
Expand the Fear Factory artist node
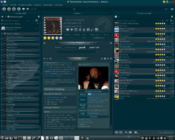pyautogui.click(x=2, y=75)
